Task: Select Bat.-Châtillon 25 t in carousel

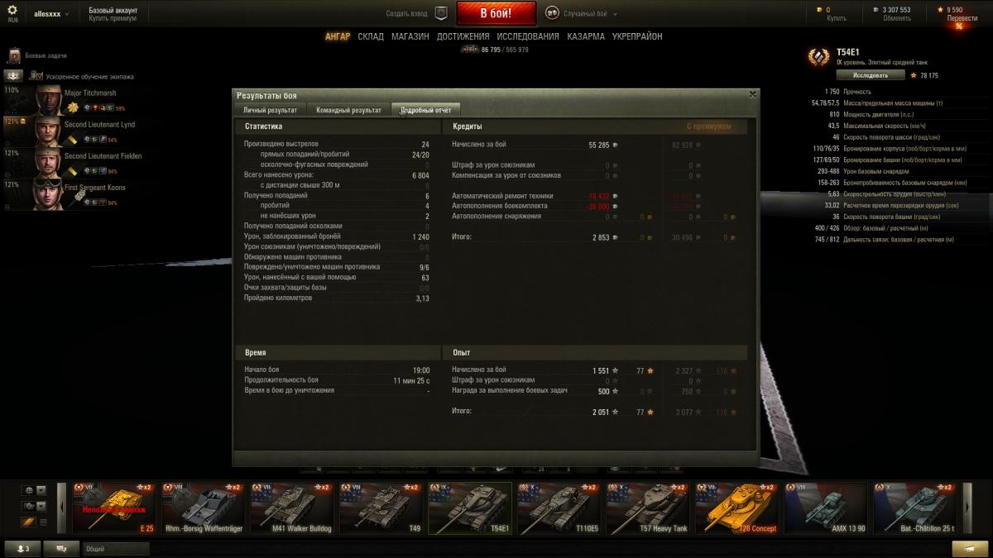Action: tap(914, 508)
